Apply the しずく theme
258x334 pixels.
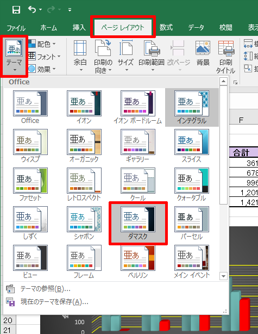click(30, 223)
